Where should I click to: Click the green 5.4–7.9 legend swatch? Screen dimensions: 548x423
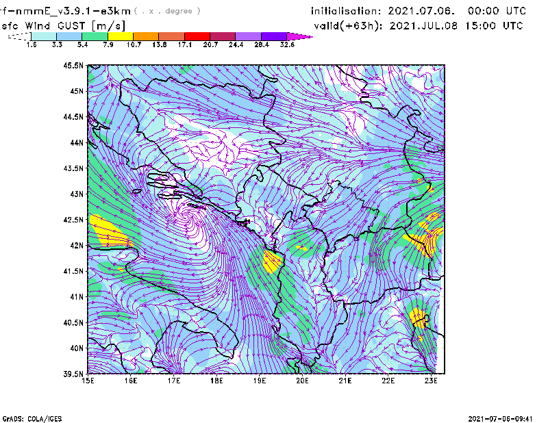tap(95, 36)
